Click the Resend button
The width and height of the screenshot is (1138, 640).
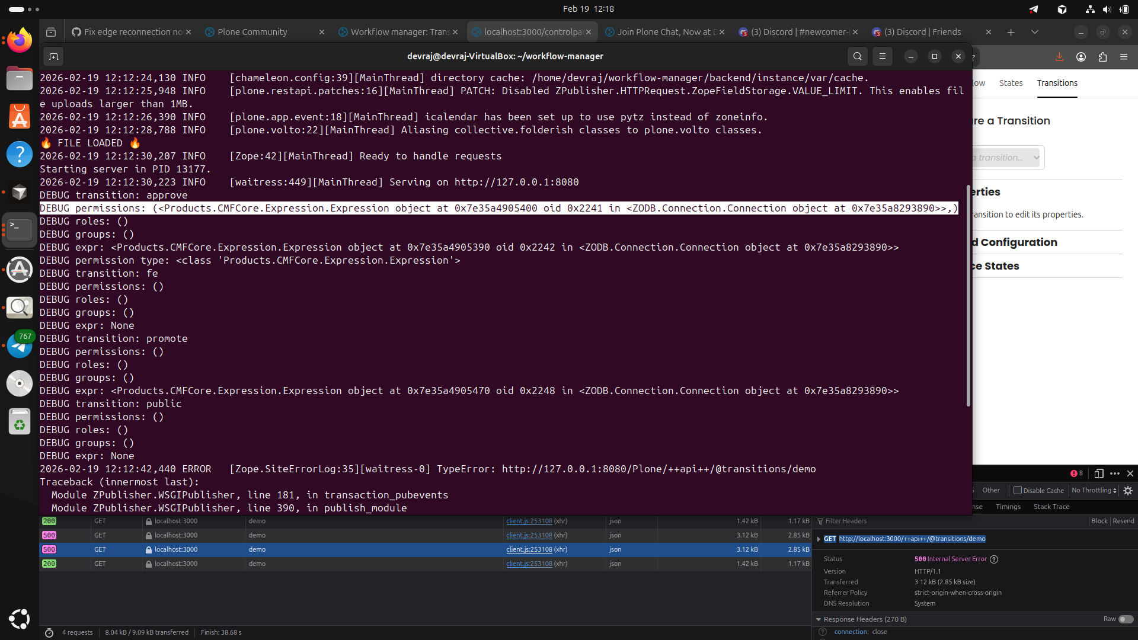coord(1123,521)
